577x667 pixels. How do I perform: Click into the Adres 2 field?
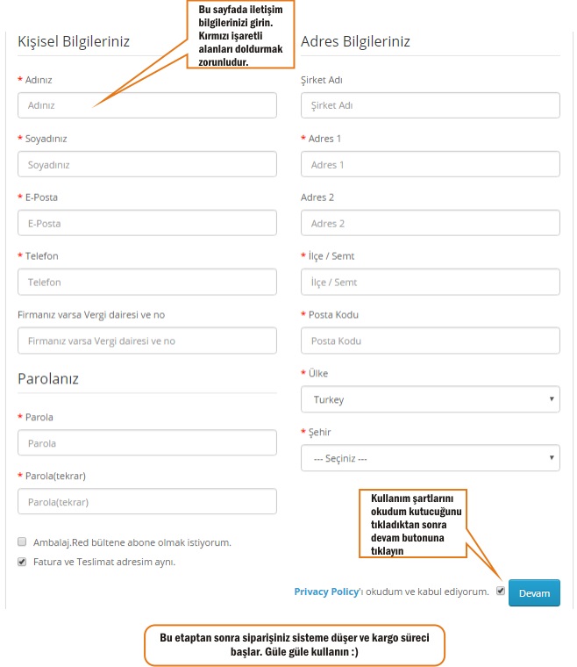click(x=430, y=223)
